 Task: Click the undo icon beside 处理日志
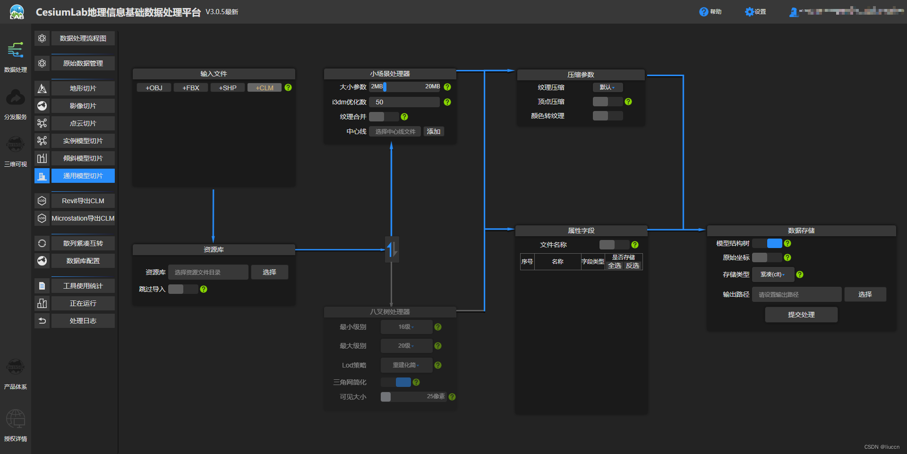click(42, 321)
